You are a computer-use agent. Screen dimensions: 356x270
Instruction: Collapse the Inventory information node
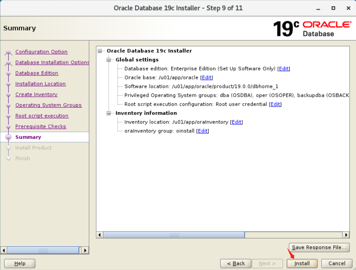click(109, 113)
